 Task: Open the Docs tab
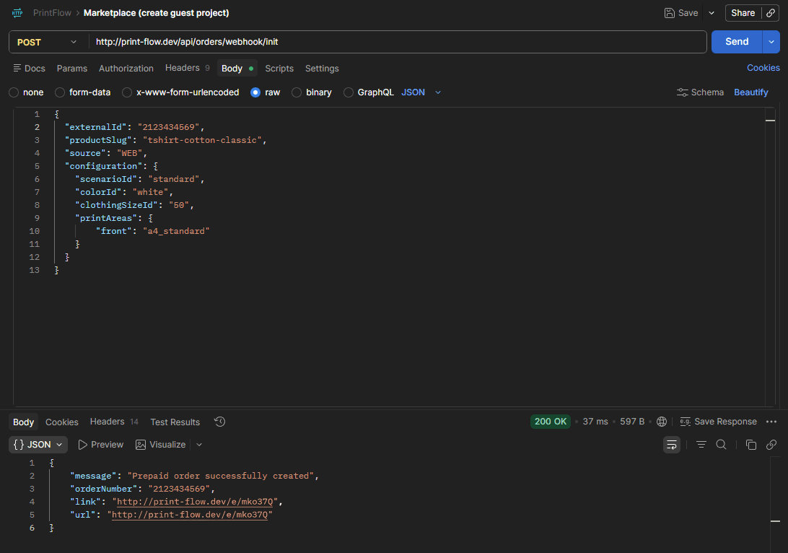[x=29, y=69]
